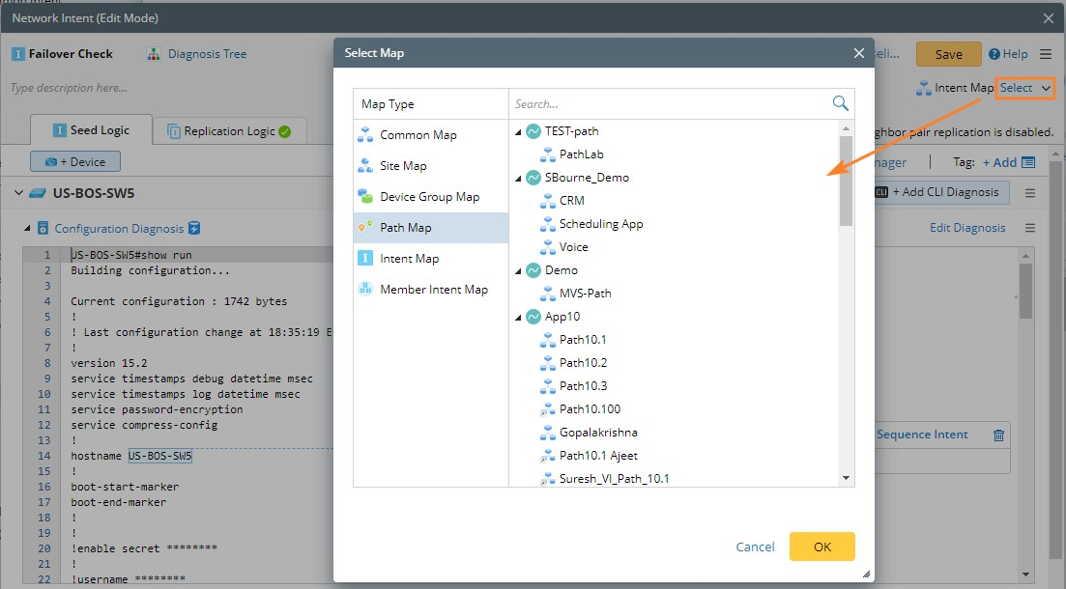
Task: Collapse the SBourne_Demo path group
Action: coord(519,178)
